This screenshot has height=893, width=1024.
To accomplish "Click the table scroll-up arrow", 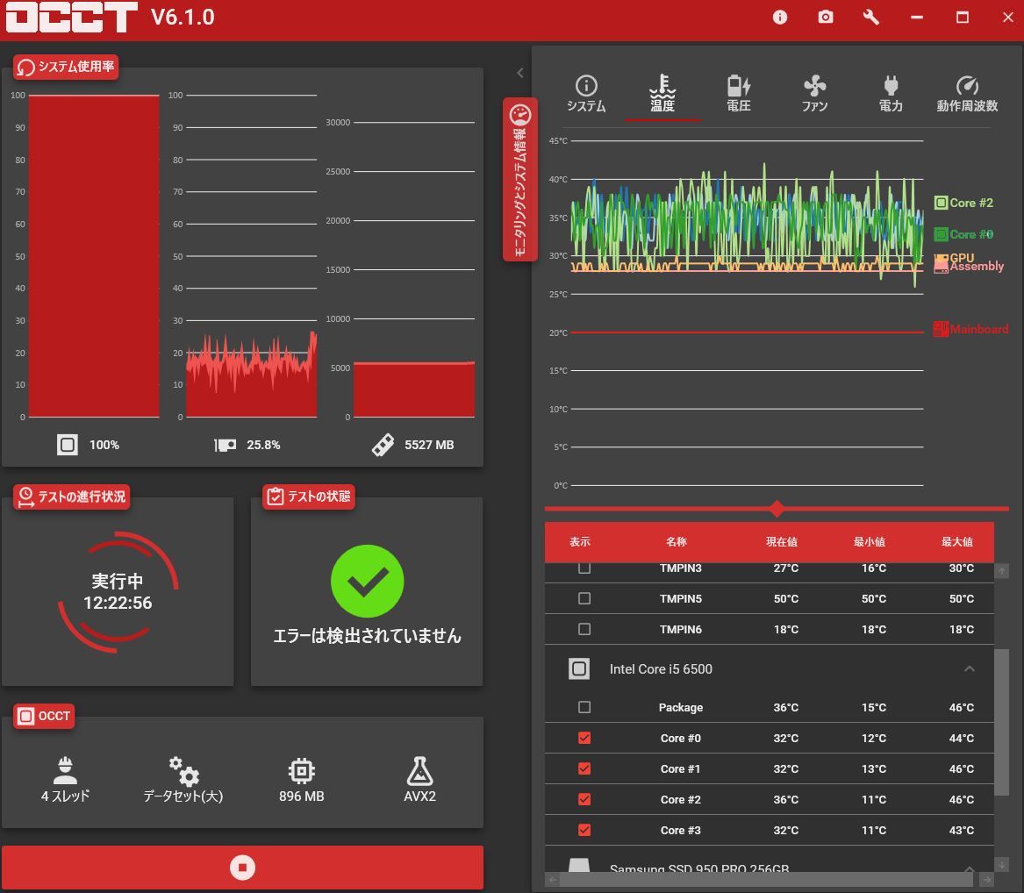I will point(1001,571).
